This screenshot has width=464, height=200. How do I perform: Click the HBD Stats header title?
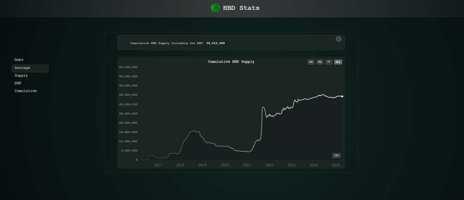click(241, 8)
